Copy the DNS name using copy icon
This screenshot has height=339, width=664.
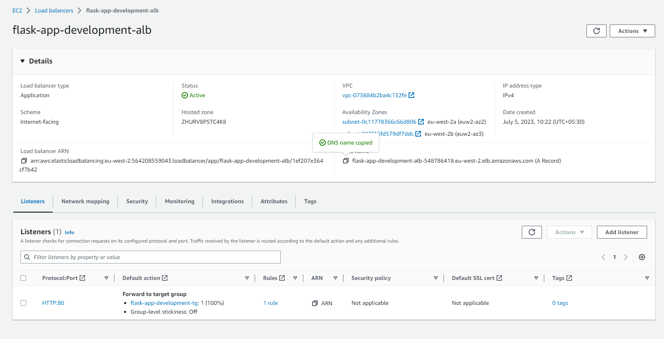pyautogui.click(x=346, y=161)
